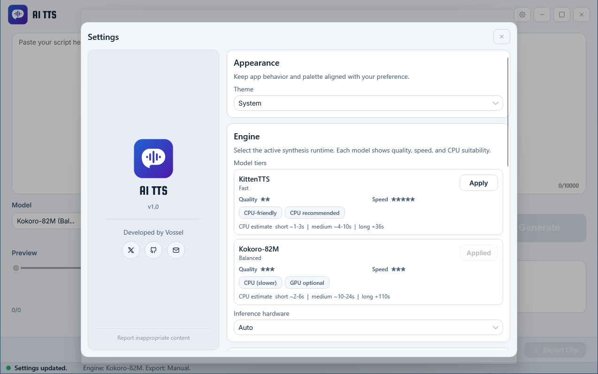Click the Inference hardware label
Screen dimensions: 598x374
[x=261, y=313]
